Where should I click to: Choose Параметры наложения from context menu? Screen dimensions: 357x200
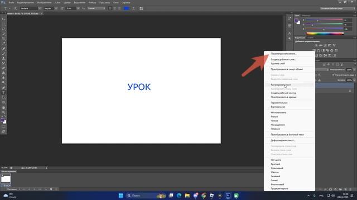tap(284, 54)
